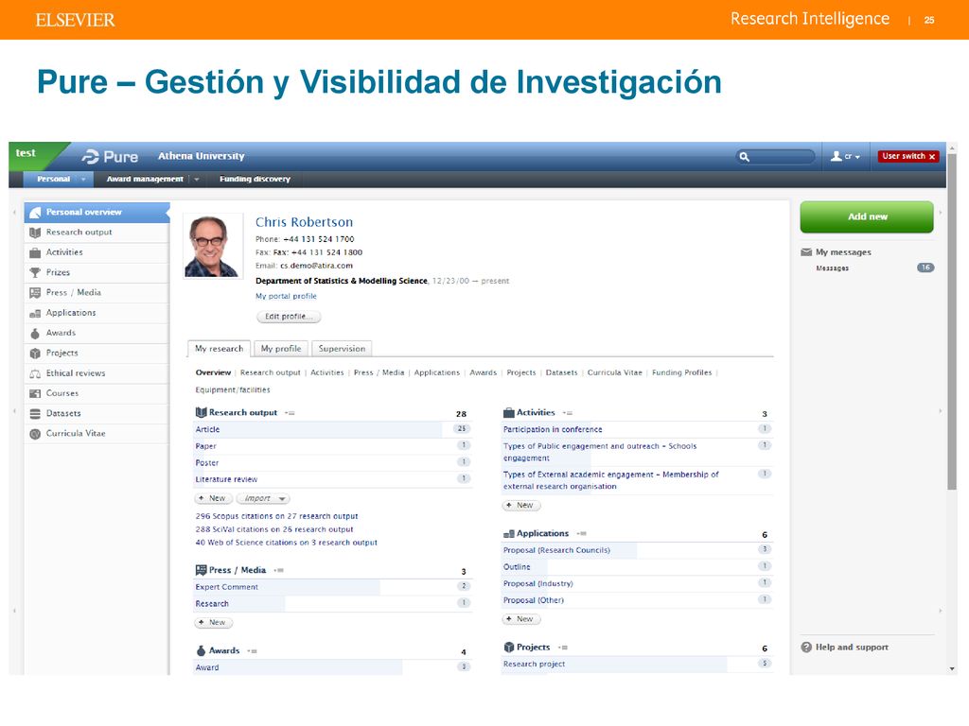
Task: Click the search magnifier icon
Action: pyautogui.click(x=745, y=157)
